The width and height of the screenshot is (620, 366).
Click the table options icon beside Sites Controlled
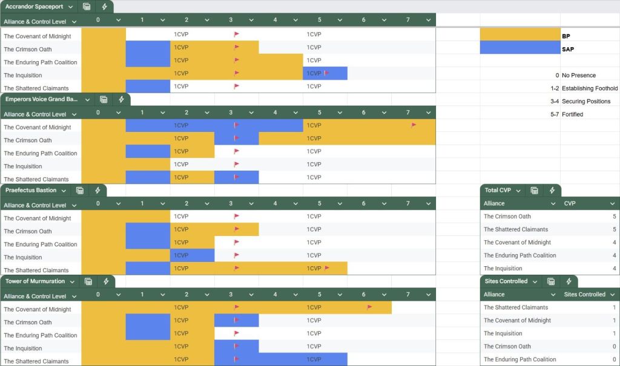pos(551,281)
